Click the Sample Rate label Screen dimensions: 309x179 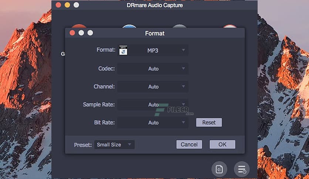point(99,105)
